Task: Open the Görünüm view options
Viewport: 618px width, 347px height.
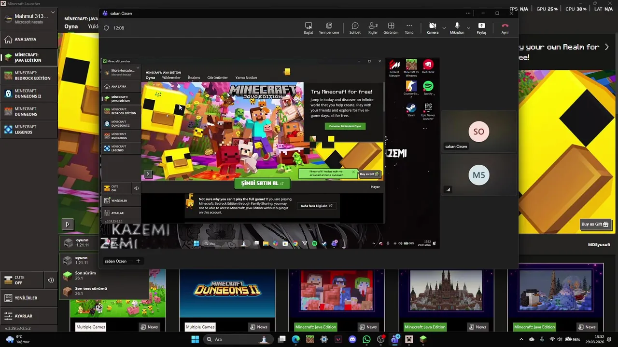Action: [x=391, y=28]
